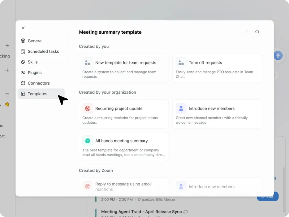Click the microphone button in background window
This screenshot has height=217, width=289.
click(278, 55)
